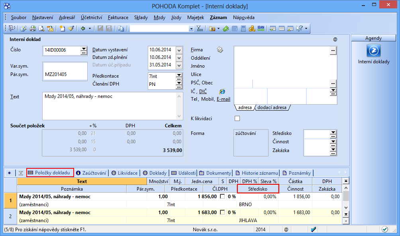Click the gold coins toolbar icon
This screenshot has width=400, height=236.
[252, 29]
